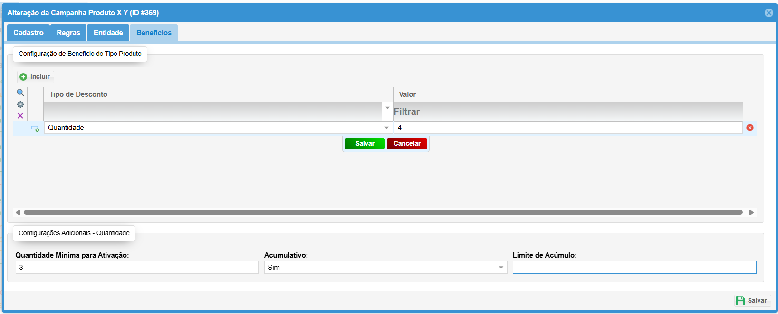Image resolution: width=778 pixels, height=314 pixels.
Task: Open the Regras tab
Action: pos(68,33)
